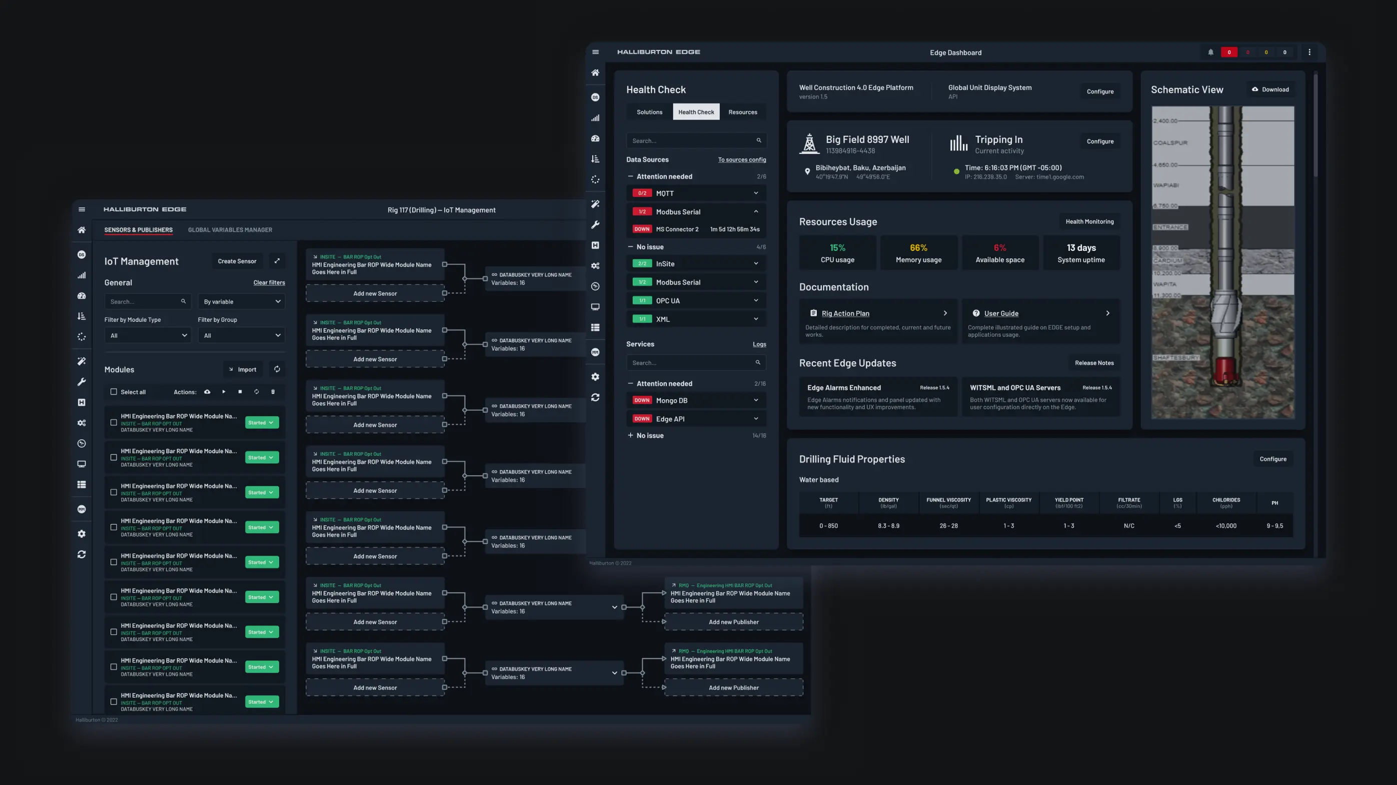Screen dimensions: 1397x785
Task: Enable the Select all checkbox in Modules
Action: point(114,392)
